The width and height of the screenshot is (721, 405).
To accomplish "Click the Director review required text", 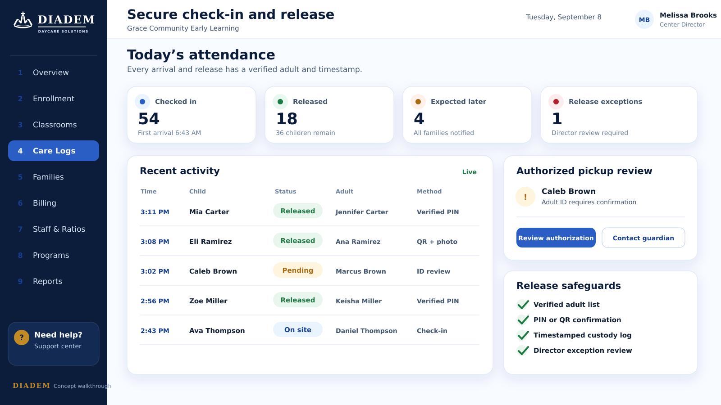I will pos(590,133).
